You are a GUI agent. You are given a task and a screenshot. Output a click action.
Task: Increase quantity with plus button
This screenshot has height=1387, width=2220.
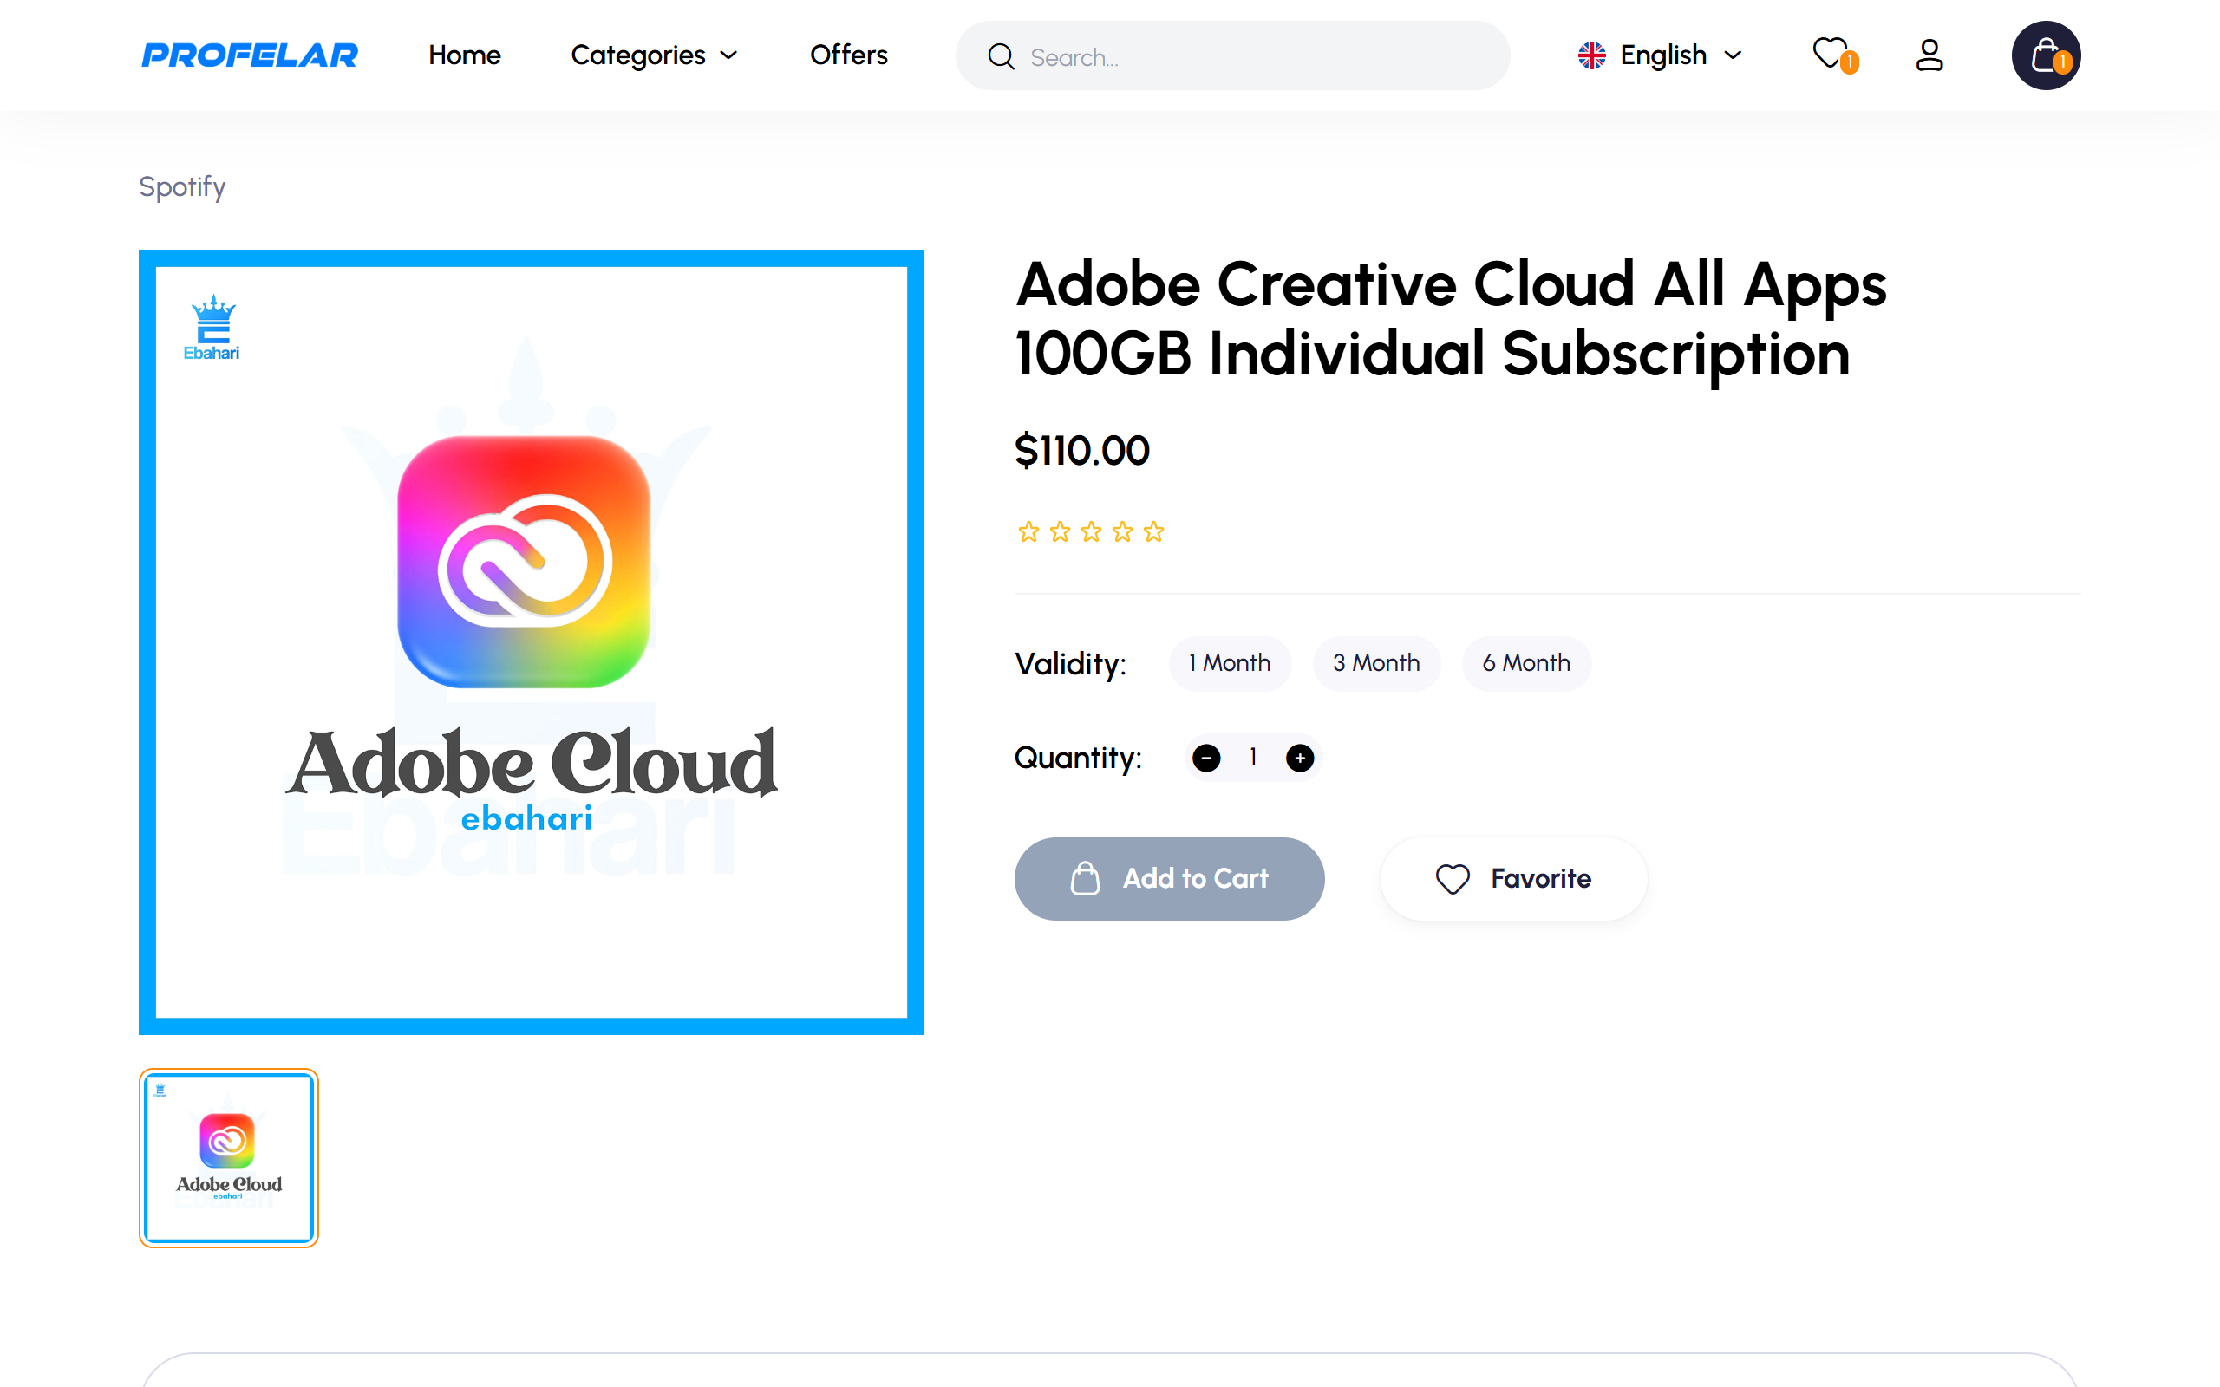point(1300,758)
